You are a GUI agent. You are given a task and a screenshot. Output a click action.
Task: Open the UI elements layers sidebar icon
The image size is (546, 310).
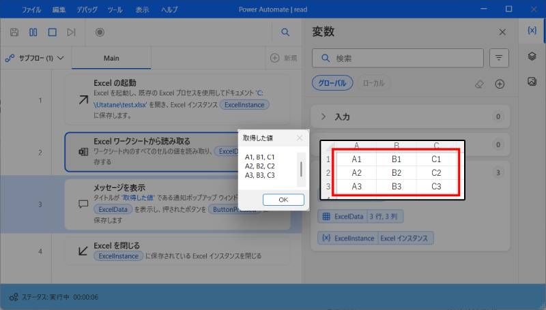click(532, 56)
